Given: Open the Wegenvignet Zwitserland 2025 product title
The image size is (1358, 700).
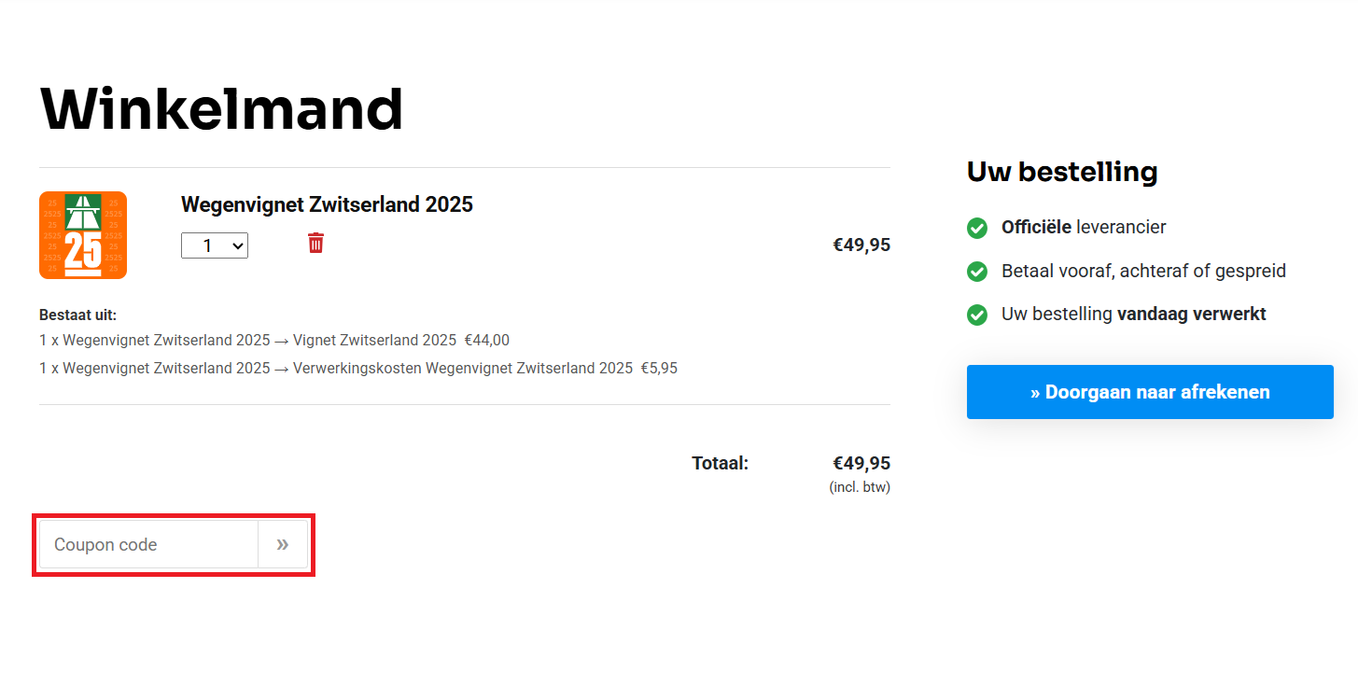Looking at the screenshot, I should [x=327, y=204].
